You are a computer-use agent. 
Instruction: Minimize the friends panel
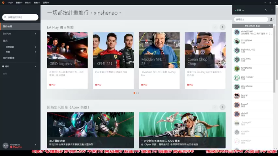coord(272,10)
